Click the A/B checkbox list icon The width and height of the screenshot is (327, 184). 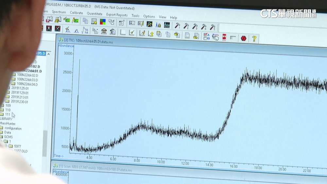pyautogui.click(x=207, y=36)
